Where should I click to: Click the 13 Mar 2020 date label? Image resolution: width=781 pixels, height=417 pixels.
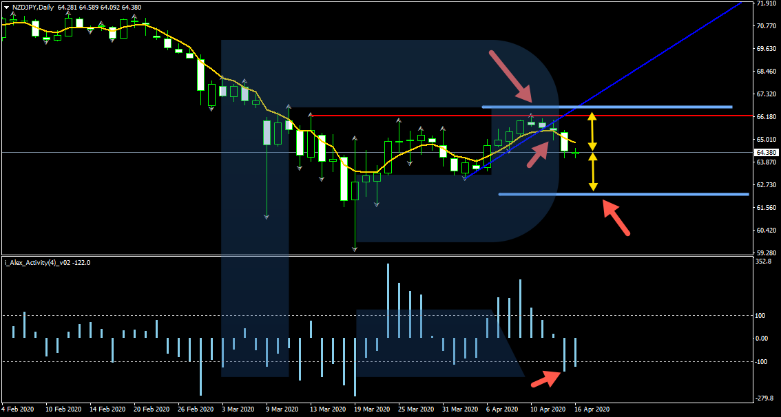point(329,409)
